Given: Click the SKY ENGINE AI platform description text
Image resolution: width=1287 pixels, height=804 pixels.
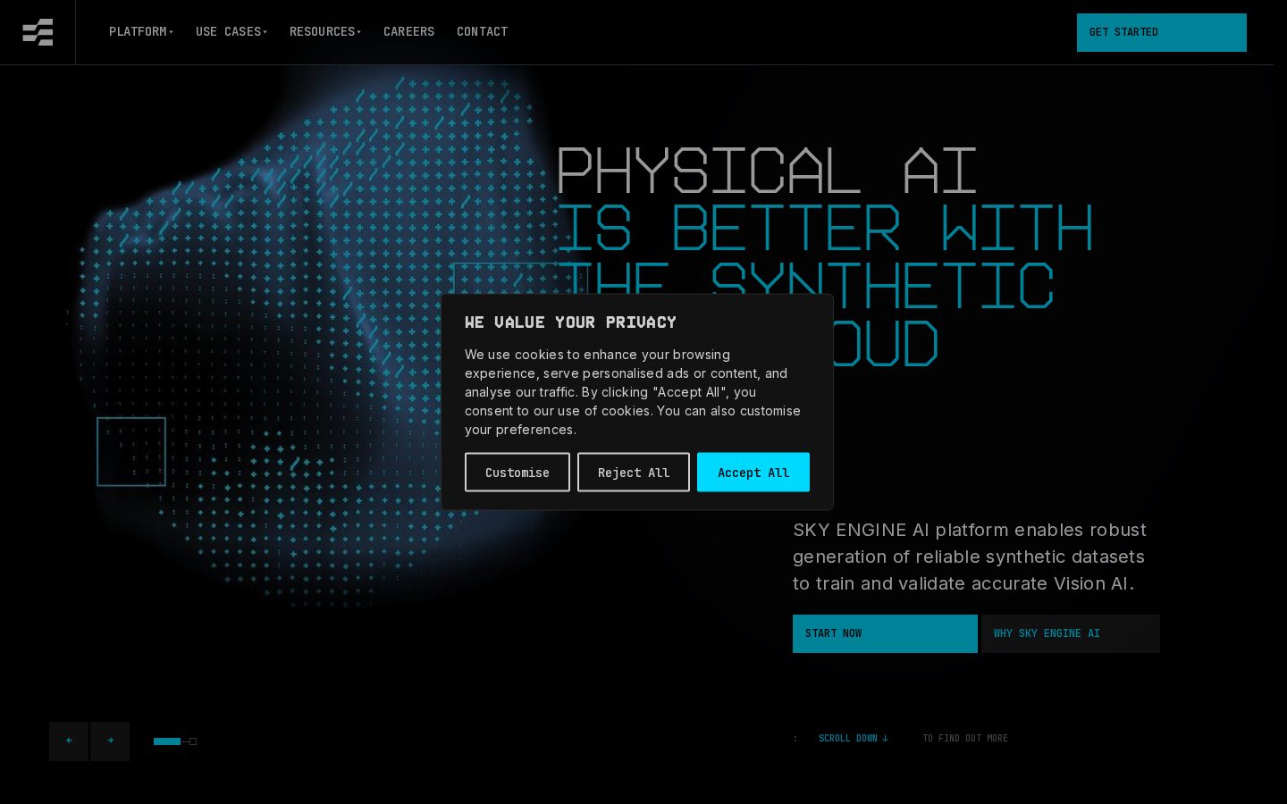Looking at the screenshot, I should (x=970, y=557).
